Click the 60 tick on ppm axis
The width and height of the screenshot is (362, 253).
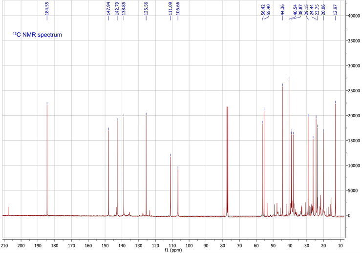click(256, 246)
